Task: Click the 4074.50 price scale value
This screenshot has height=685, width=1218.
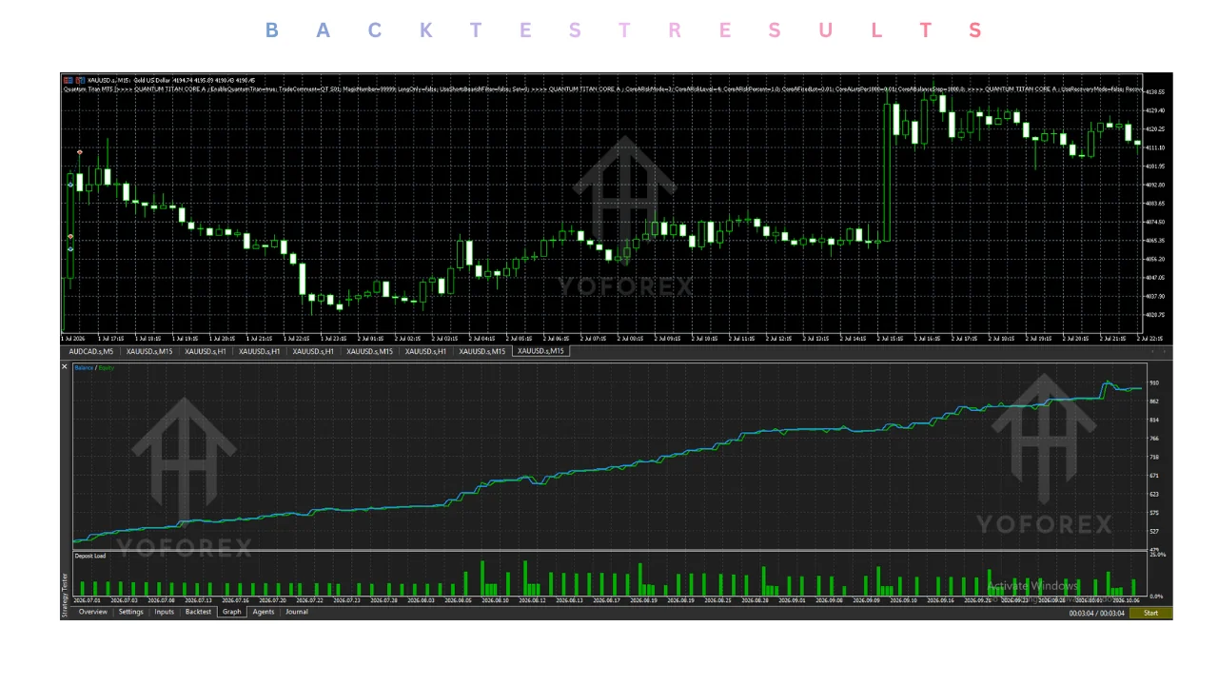Action: (x=1155, y=222)
